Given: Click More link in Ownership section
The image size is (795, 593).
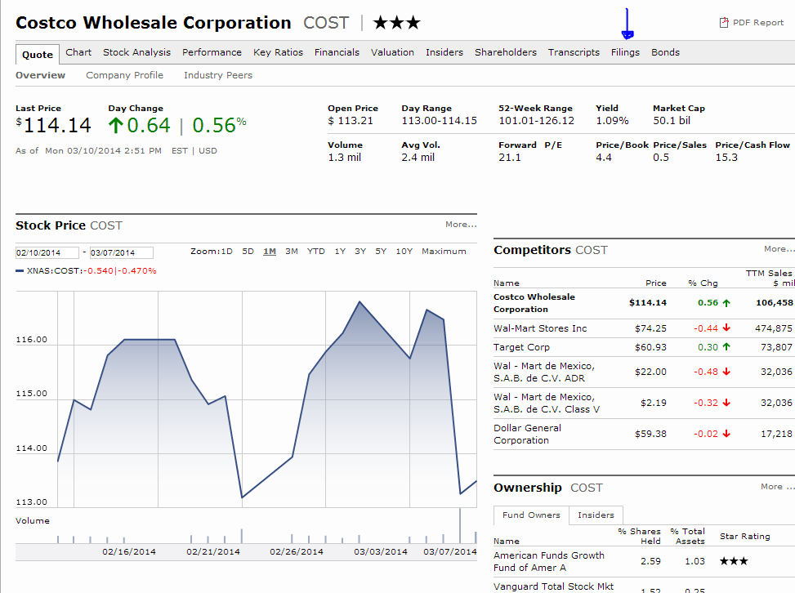Looking at the screenshot, I should [777, 487].
